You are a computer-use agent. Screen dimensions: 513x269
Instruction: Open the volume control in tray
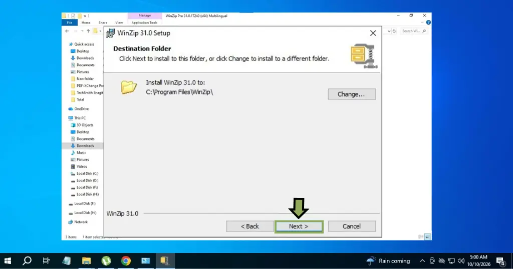coord(461,261)
